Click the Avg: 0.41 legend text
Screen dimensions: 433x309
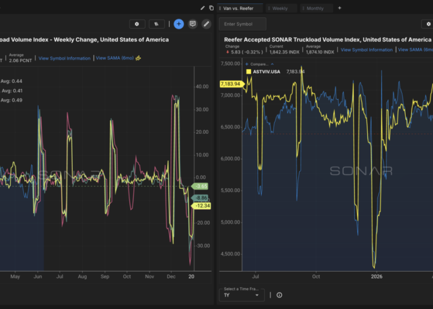(x=12, y=91)
